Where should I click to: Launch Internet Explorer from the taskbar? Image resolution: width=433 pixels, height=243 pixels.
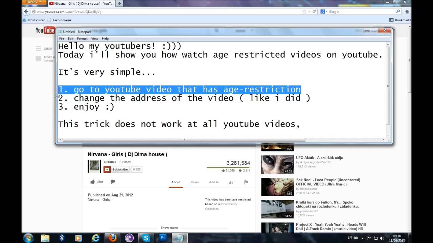(96, 238)
